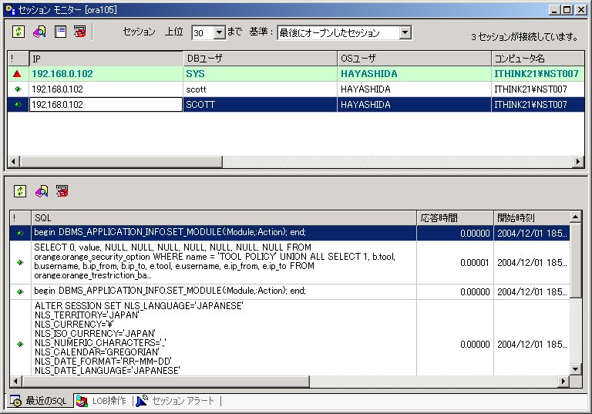
Task: Open the セッション アラート tab
Action: 177,401
